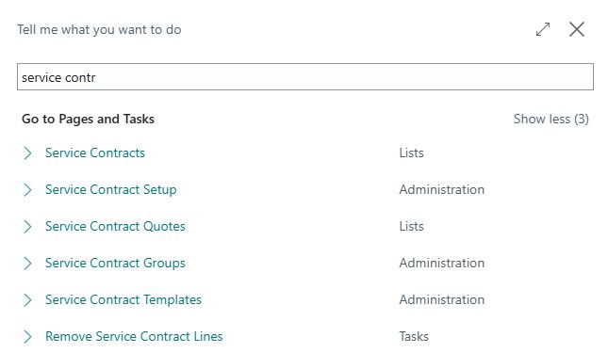Expand the search dialog to full size
The height and width of the screenshot is (353, 608).
(x=543, y=29)
